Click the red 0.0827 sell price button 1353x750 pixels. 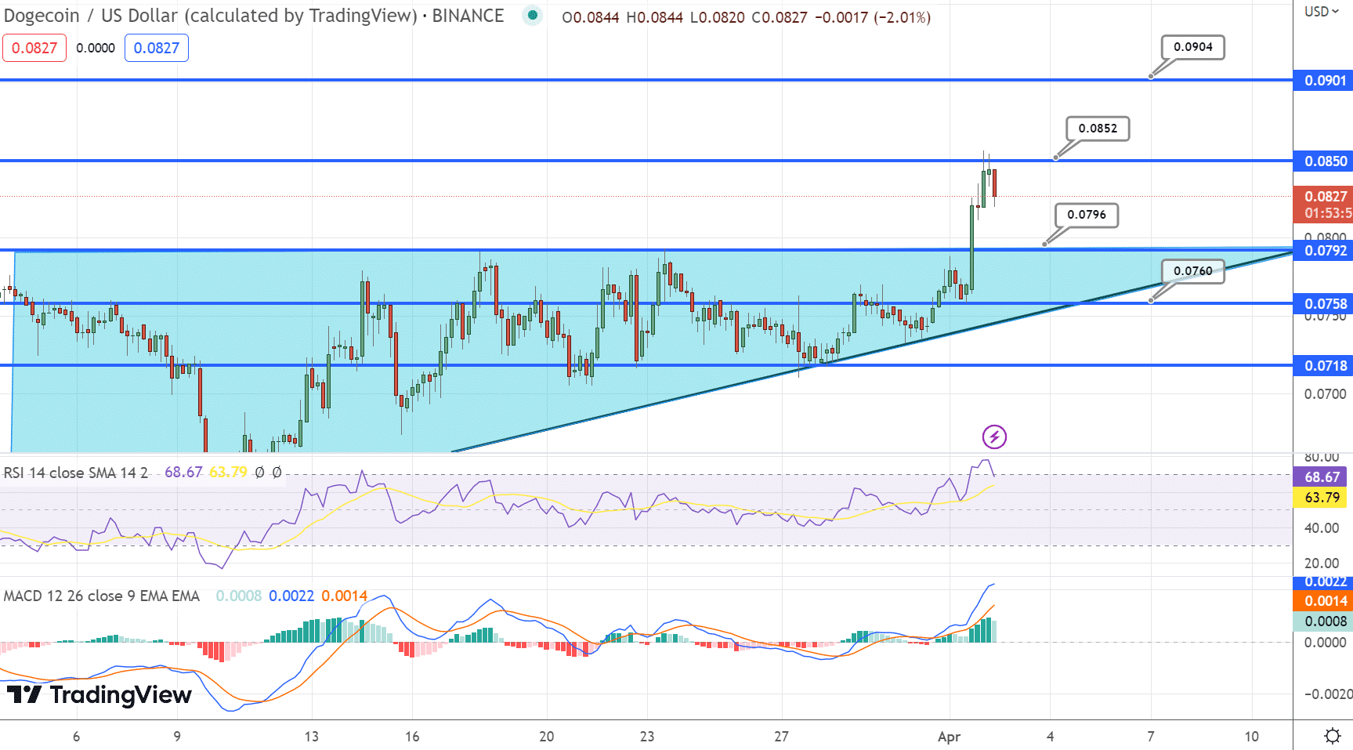[x=34, y=48]
